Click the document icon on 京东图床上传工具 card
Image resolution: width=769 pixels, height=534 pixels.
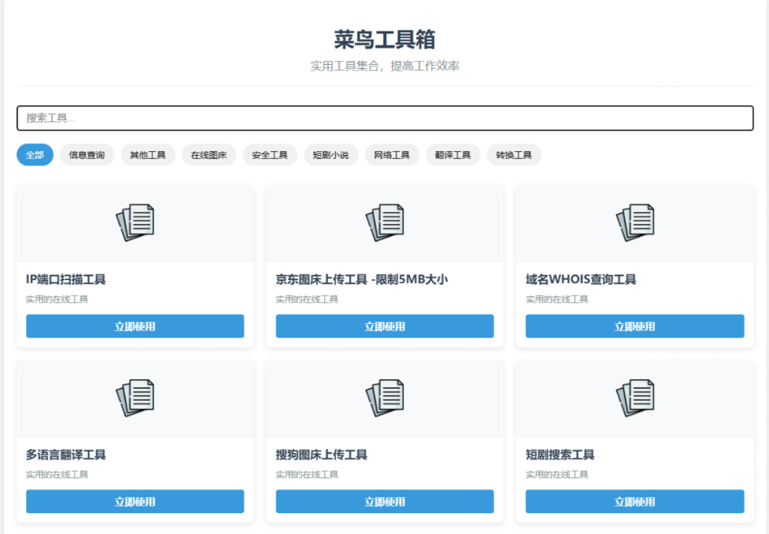pyautogui.click(x=384, y=221)
